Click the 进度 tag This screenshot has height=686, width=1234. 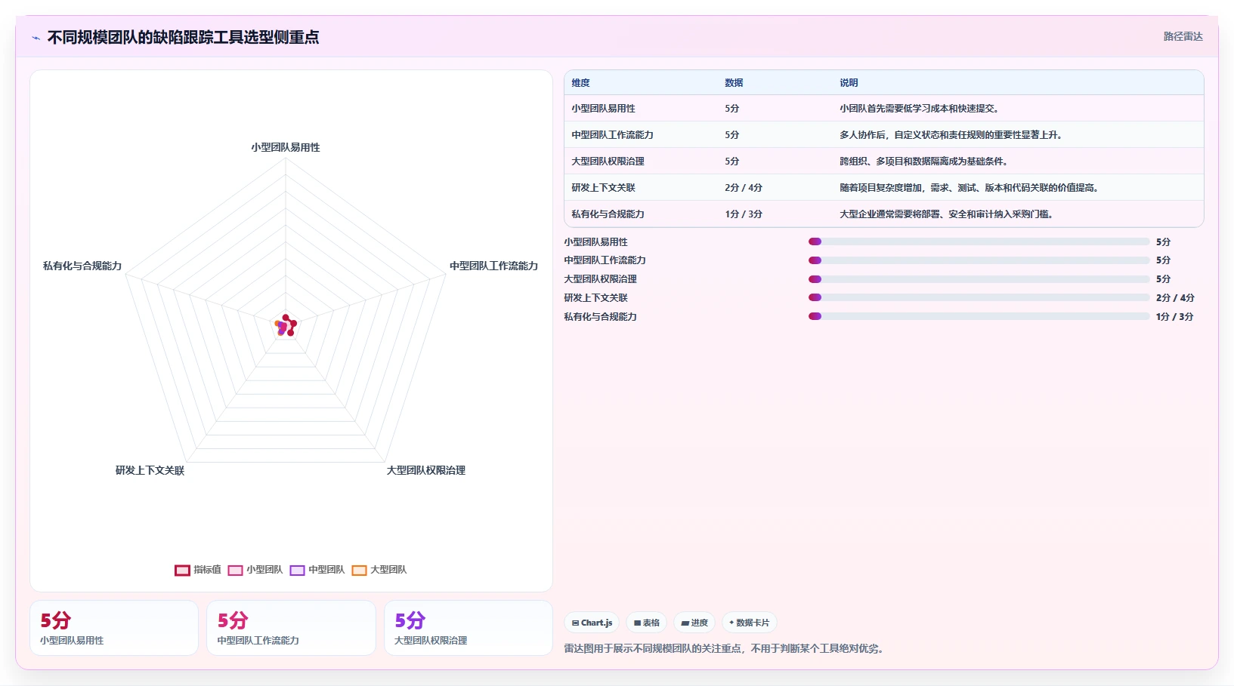694,623
